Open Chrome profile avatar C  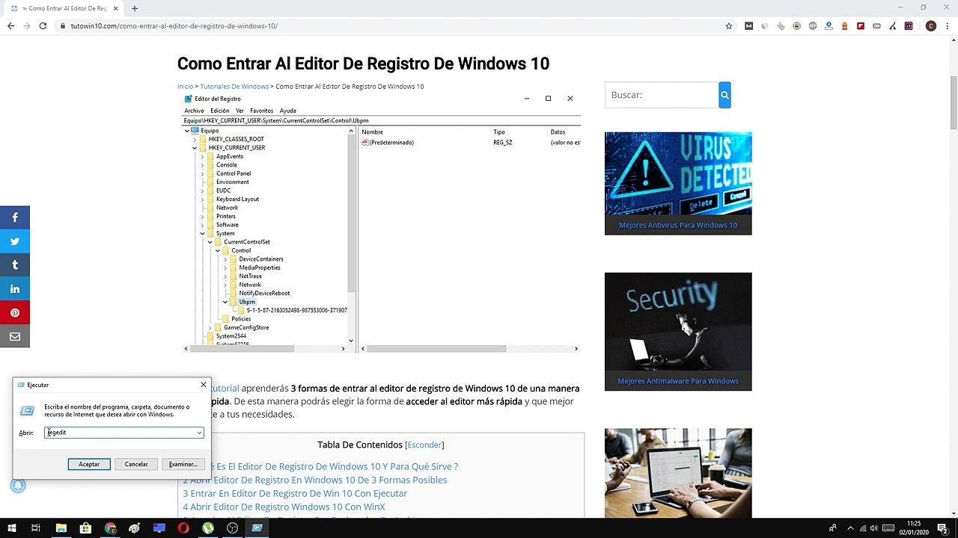tap(931, 26)
